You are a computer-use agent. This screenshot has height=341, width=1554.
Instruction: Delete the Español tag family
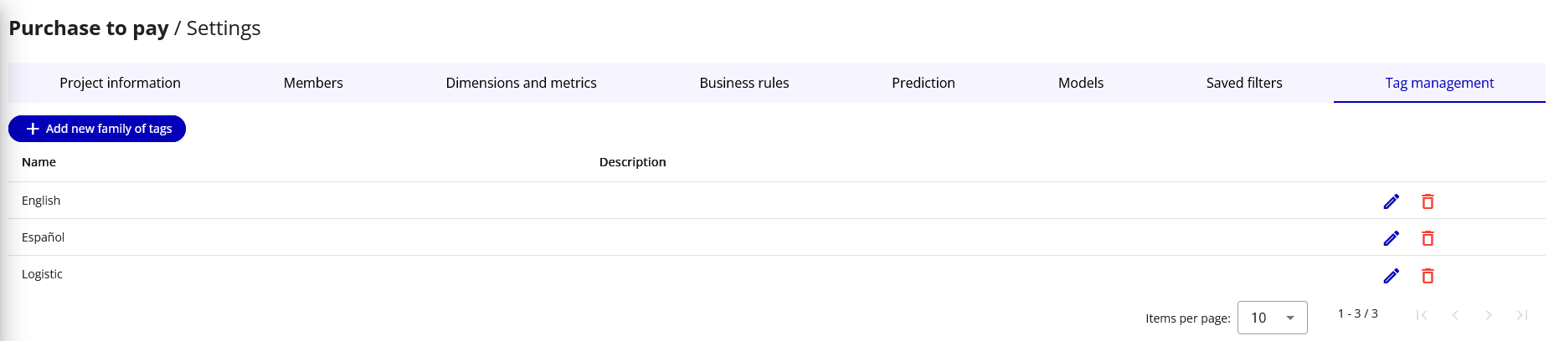point(1428,238)
